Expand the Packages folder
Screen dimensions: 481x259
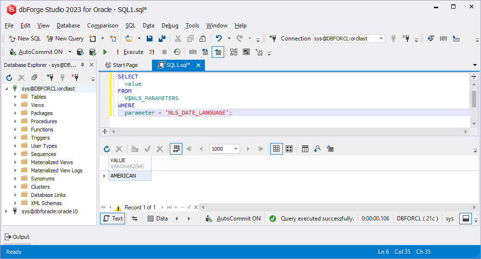coord(15,113)
